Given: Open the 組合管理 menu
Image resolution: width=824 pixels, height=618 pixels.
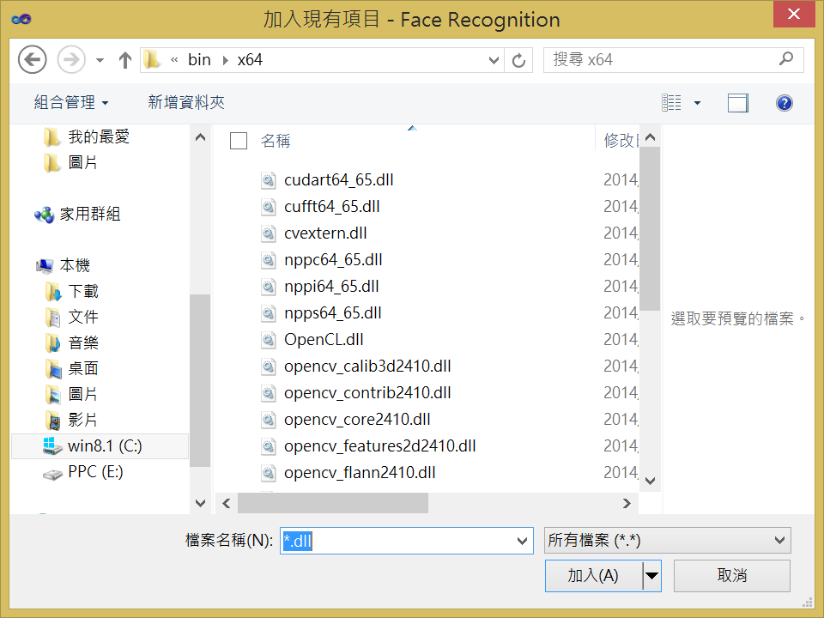Looking at the screenshot, I should click(x=71, y=102).
